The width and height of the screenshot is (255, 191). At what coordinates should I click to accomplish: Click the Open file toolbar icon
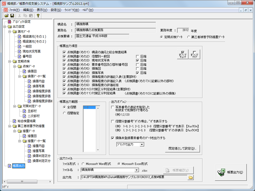[x=7, y=16]
